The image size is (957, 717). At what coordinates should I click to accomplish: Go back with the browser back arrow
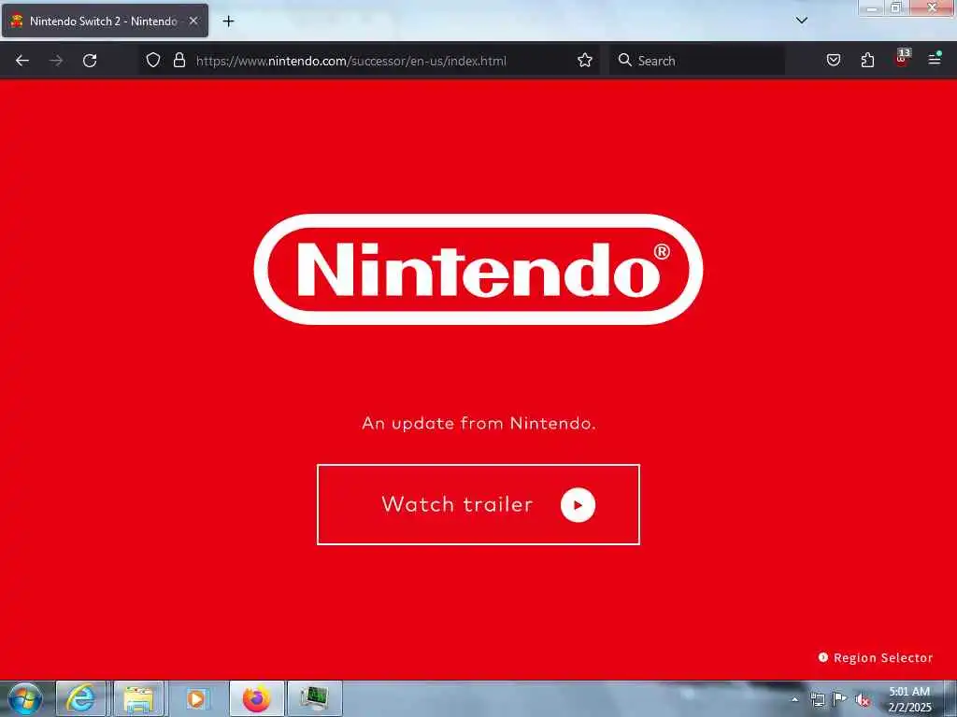pyautogui.click(x=22, y=61)
